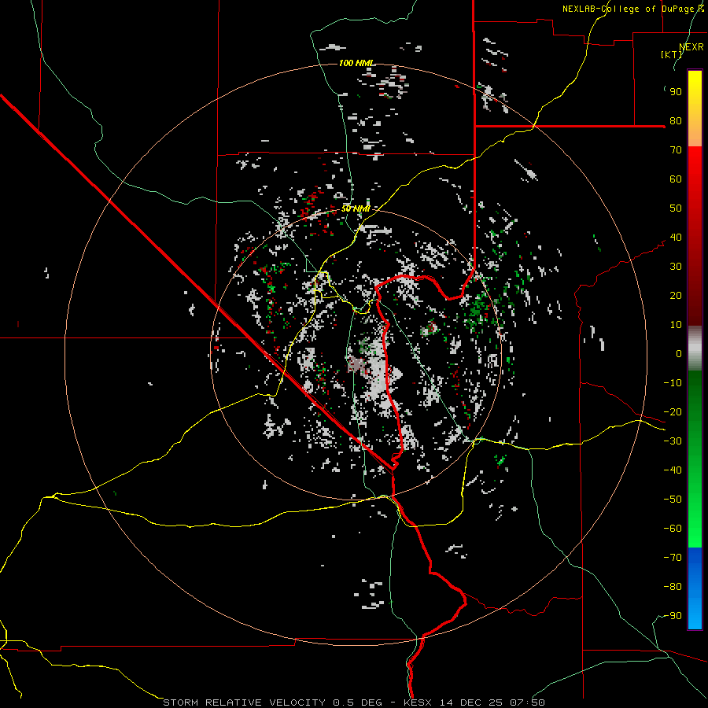708x708 pixels.
Task: Pick the gray near-zero segment of color bar
Action: [695, 348]
